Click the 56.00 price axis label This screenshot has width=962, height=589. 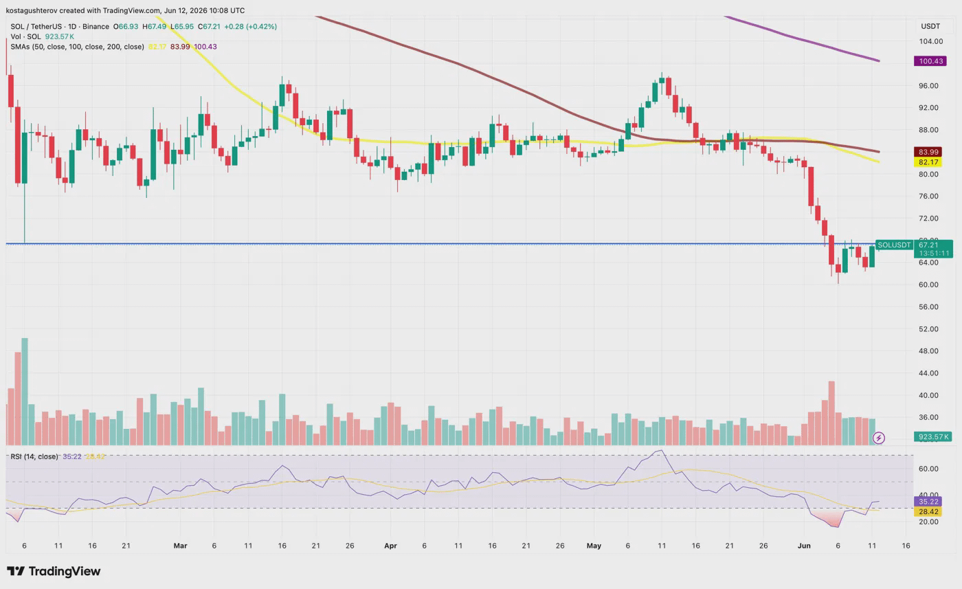coord(928,307)
